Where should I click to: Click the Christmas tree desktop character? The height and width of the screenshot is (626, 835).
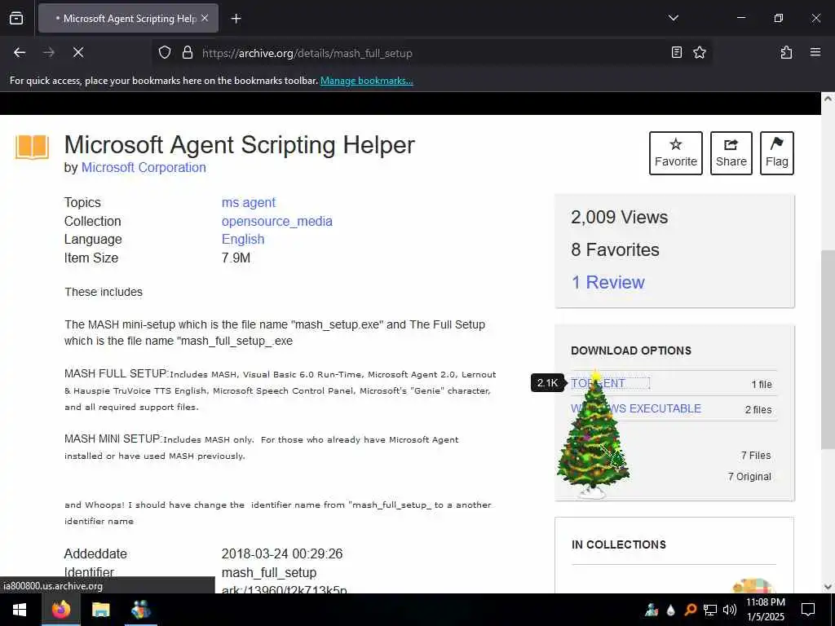coord(592,434)
